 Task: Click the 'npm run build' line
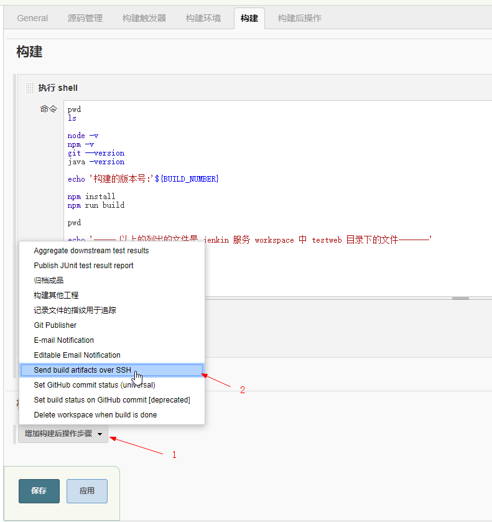[96, 205]
